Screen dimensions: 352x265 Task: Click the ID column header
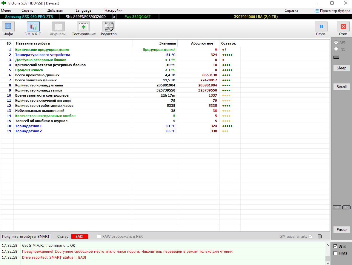(9, 43)
